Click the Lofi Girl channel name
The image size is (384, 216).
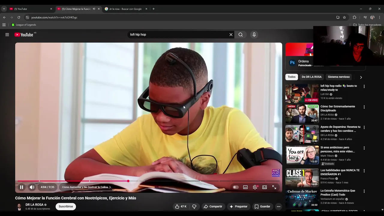coord(325,94)
